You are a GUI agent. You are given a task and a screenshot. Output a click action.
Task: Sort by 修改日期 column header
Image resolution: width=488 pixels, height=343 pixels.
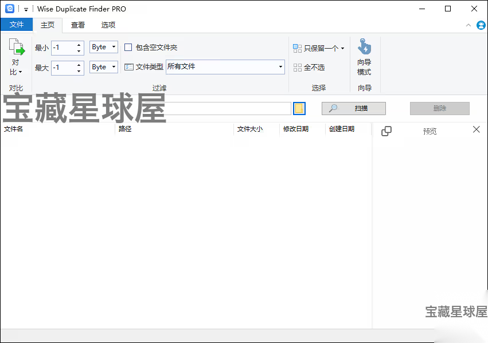303,129
